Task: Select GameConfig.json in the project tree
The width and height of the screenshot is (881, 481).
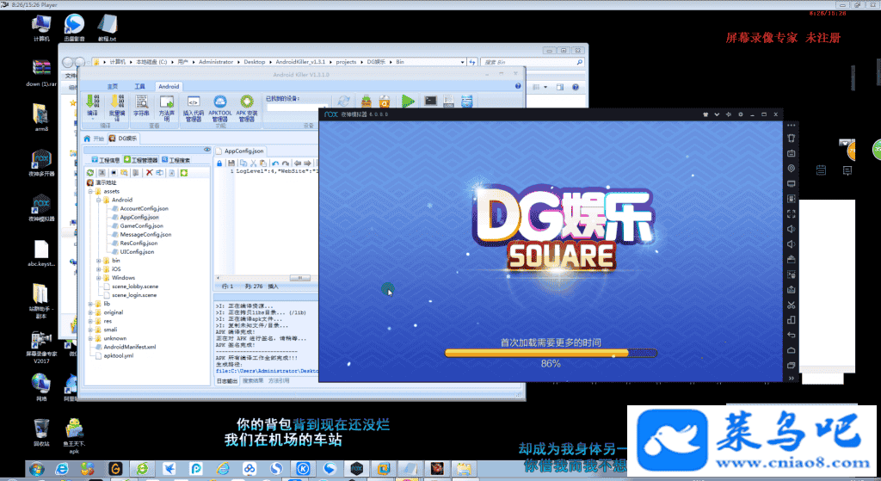Action: pyautogui.click(x=141, y=225)
